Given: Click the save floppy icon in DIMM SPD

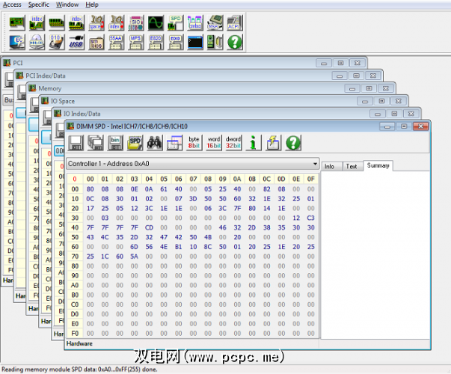Looking at the screenshot, I should (x=76, y=142).
